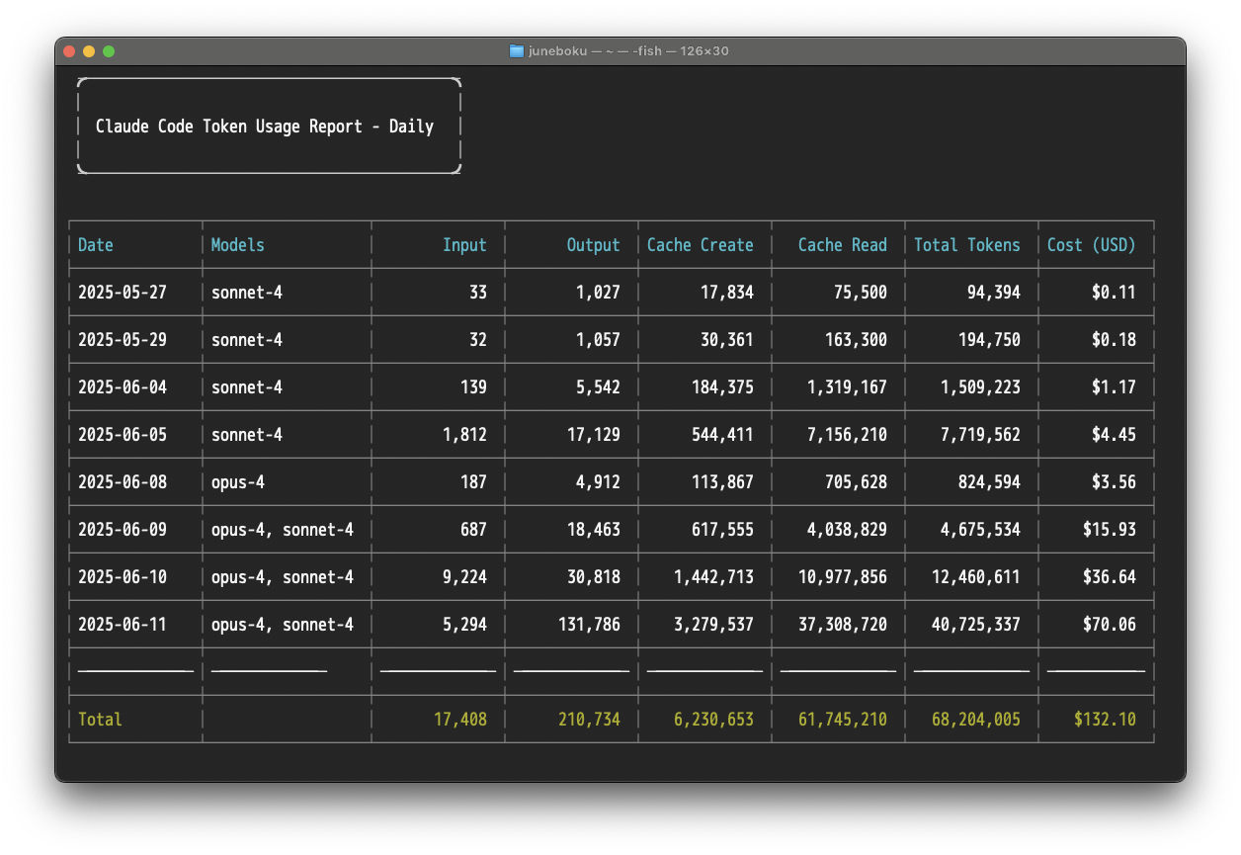Click the opus-4 model on 2025-06-08
This screenshot has width=1241, height=855.
click(238, 482)
